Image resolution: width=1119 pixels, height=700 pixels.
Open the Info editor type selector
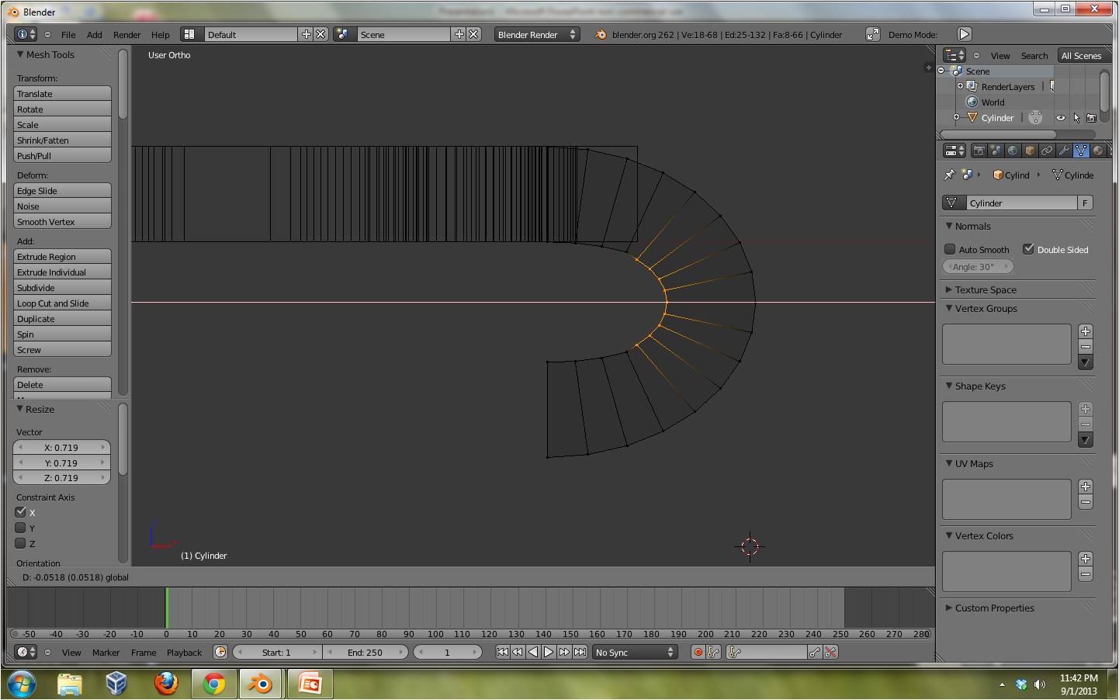(x=26, y=34)
